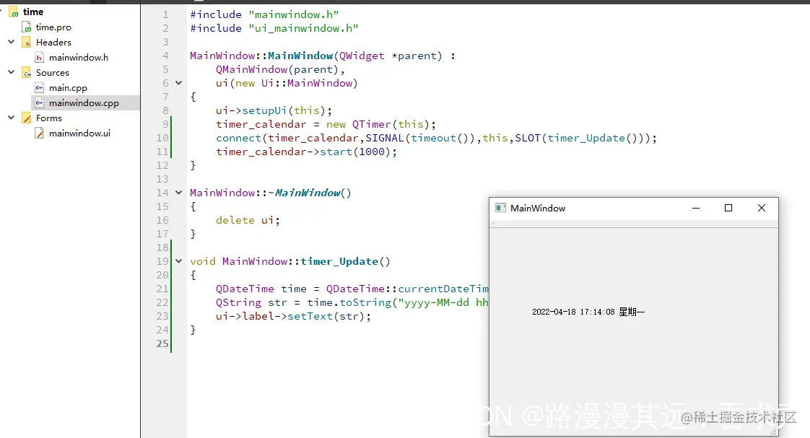Select the Forms folder label
This screenshot has width=810, height=438.
[49, 118]
